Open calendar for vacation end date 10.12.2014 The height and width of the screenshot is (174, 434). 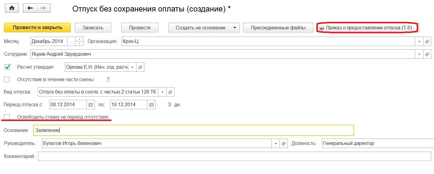[x=152, y=105]
